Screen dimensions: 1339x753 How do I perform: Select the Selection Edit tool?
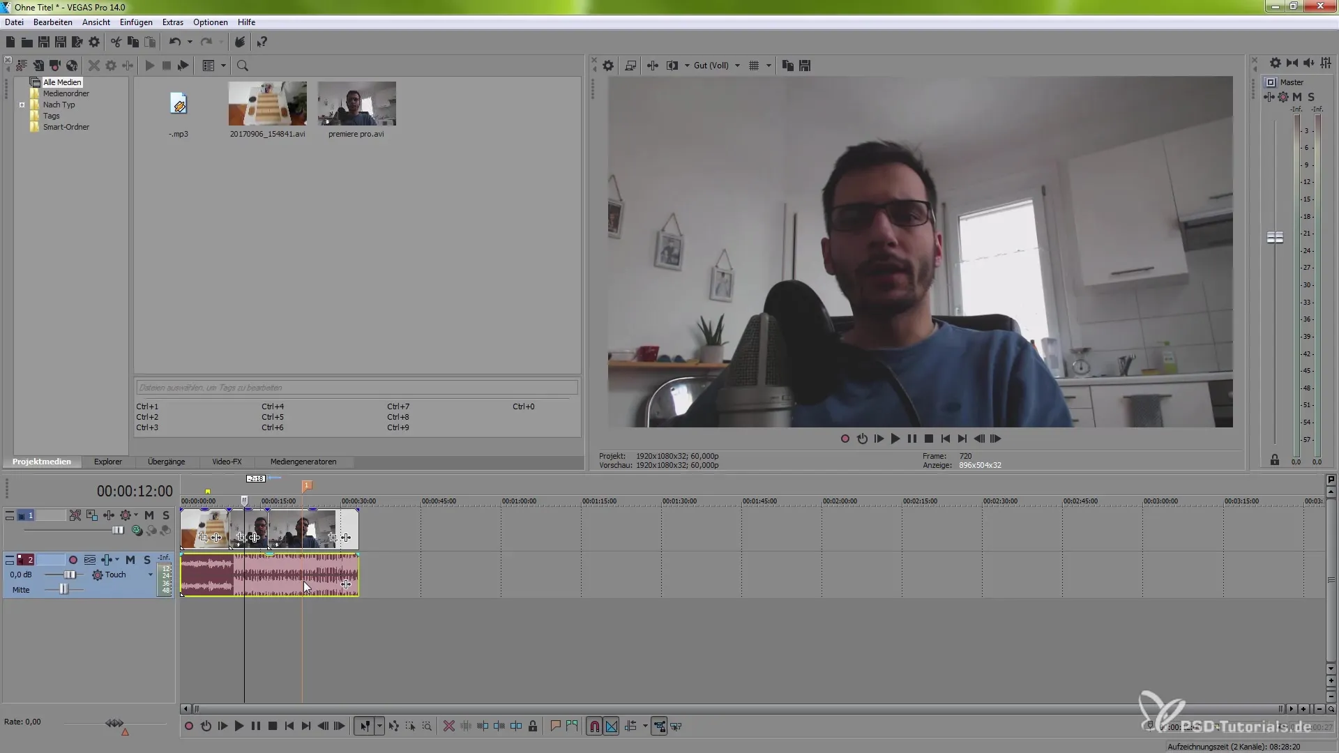(411, 727)
